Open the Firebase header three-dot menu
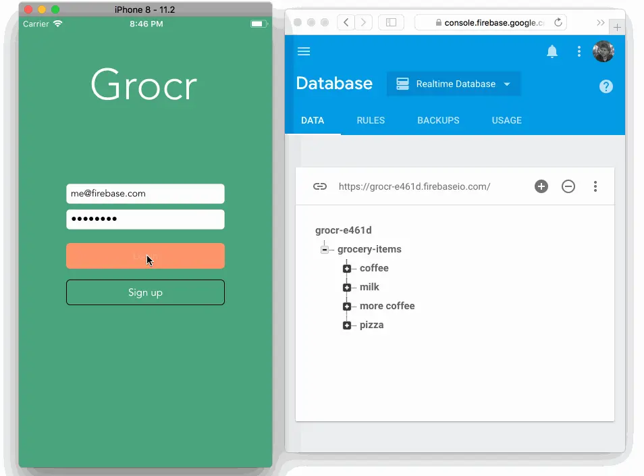 579,51
